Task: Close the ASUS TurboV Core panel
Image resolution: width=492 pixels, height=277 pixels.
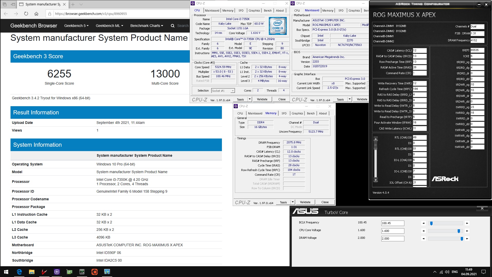Action: [482, 208]
